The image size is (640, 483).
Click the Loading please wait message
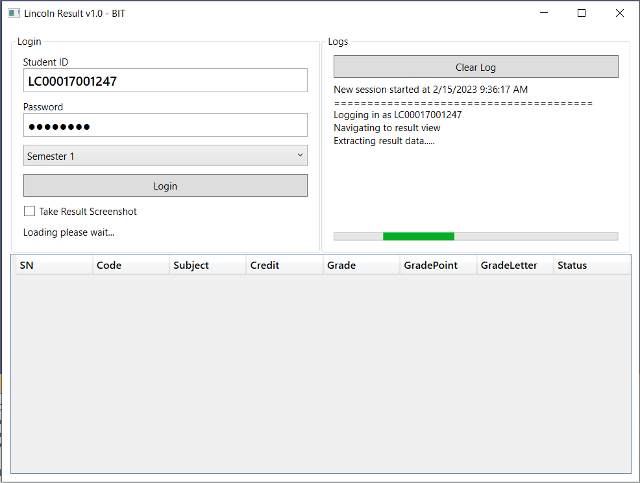tap(67, 232)
